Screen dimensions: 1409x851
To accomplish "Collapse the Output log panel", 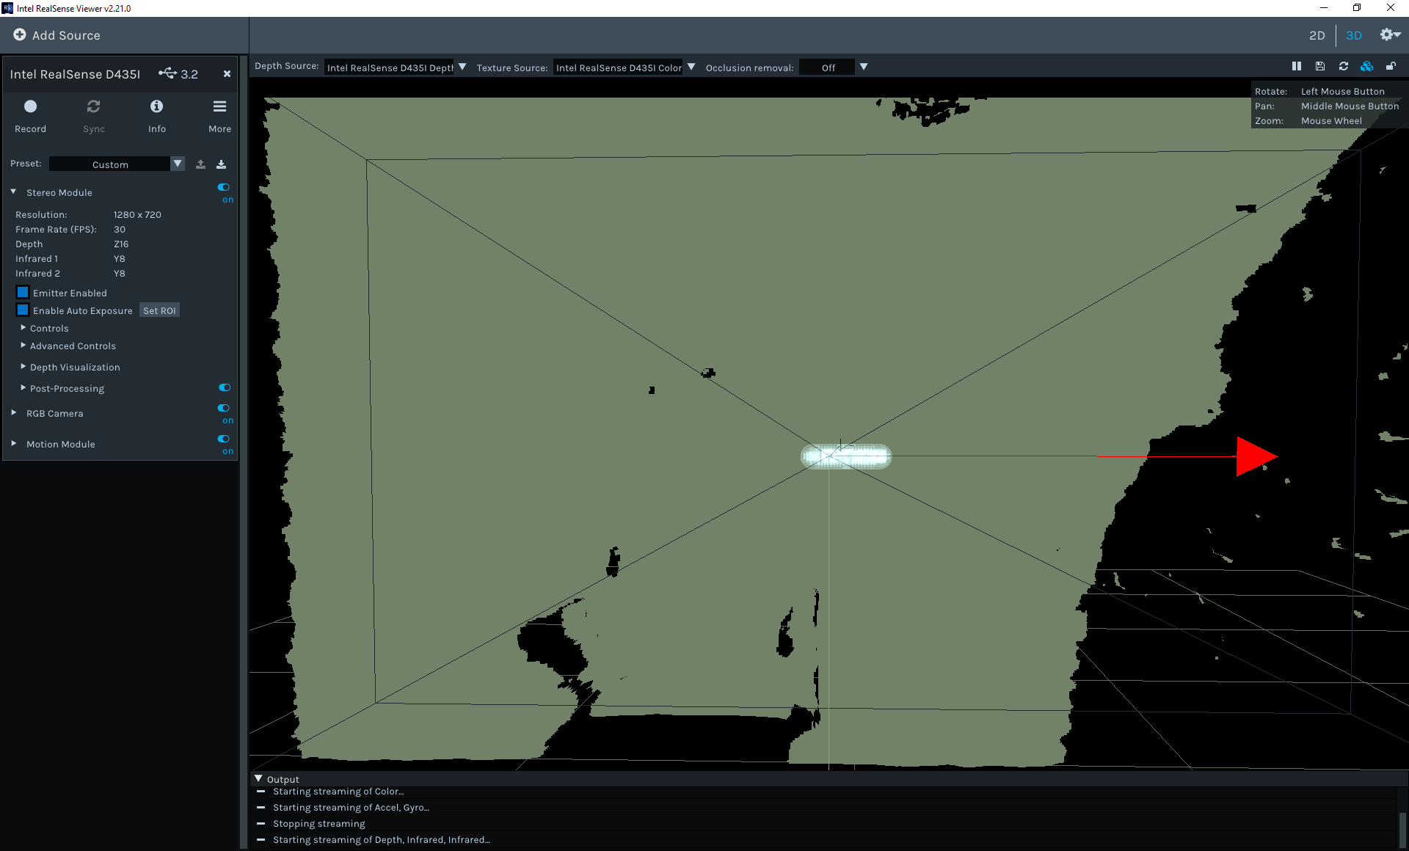I will click(258, 778).
